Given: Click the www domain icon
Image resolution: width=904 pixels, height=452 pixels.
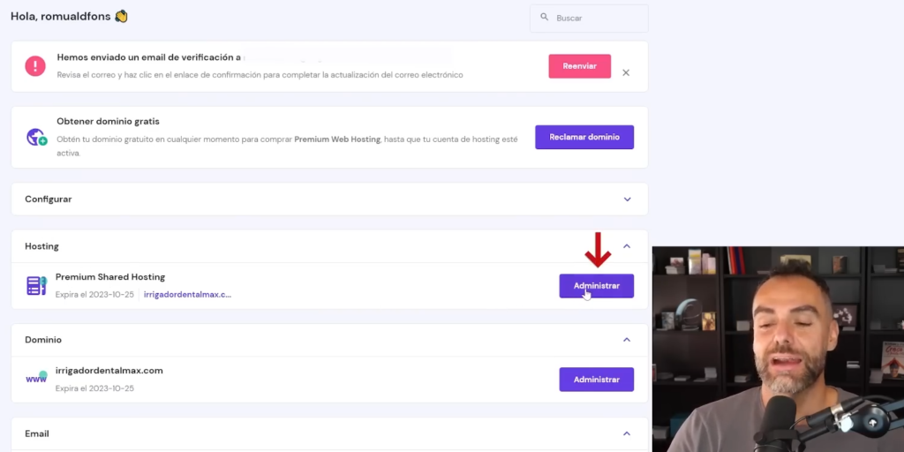Looking at the screenshot, I should [x=36, y=378].
